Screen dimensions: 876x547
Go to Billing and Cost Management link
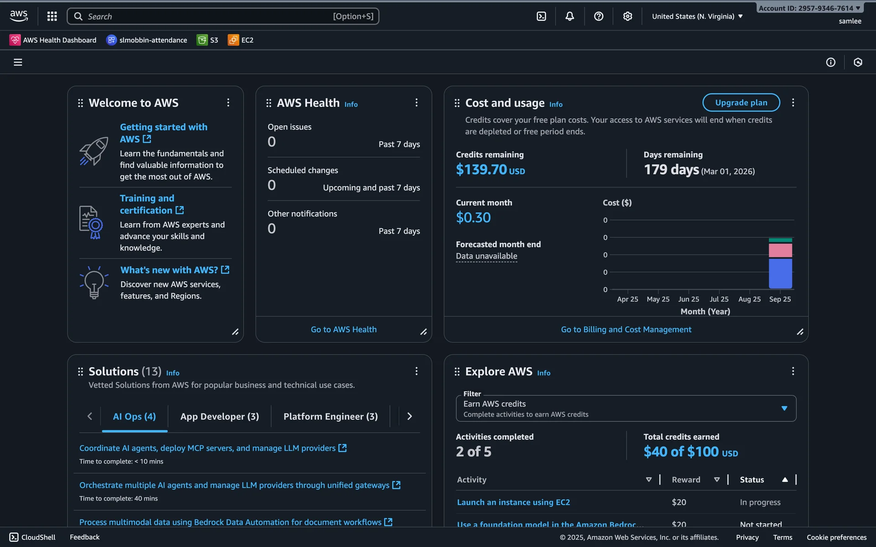pos(626,330)
